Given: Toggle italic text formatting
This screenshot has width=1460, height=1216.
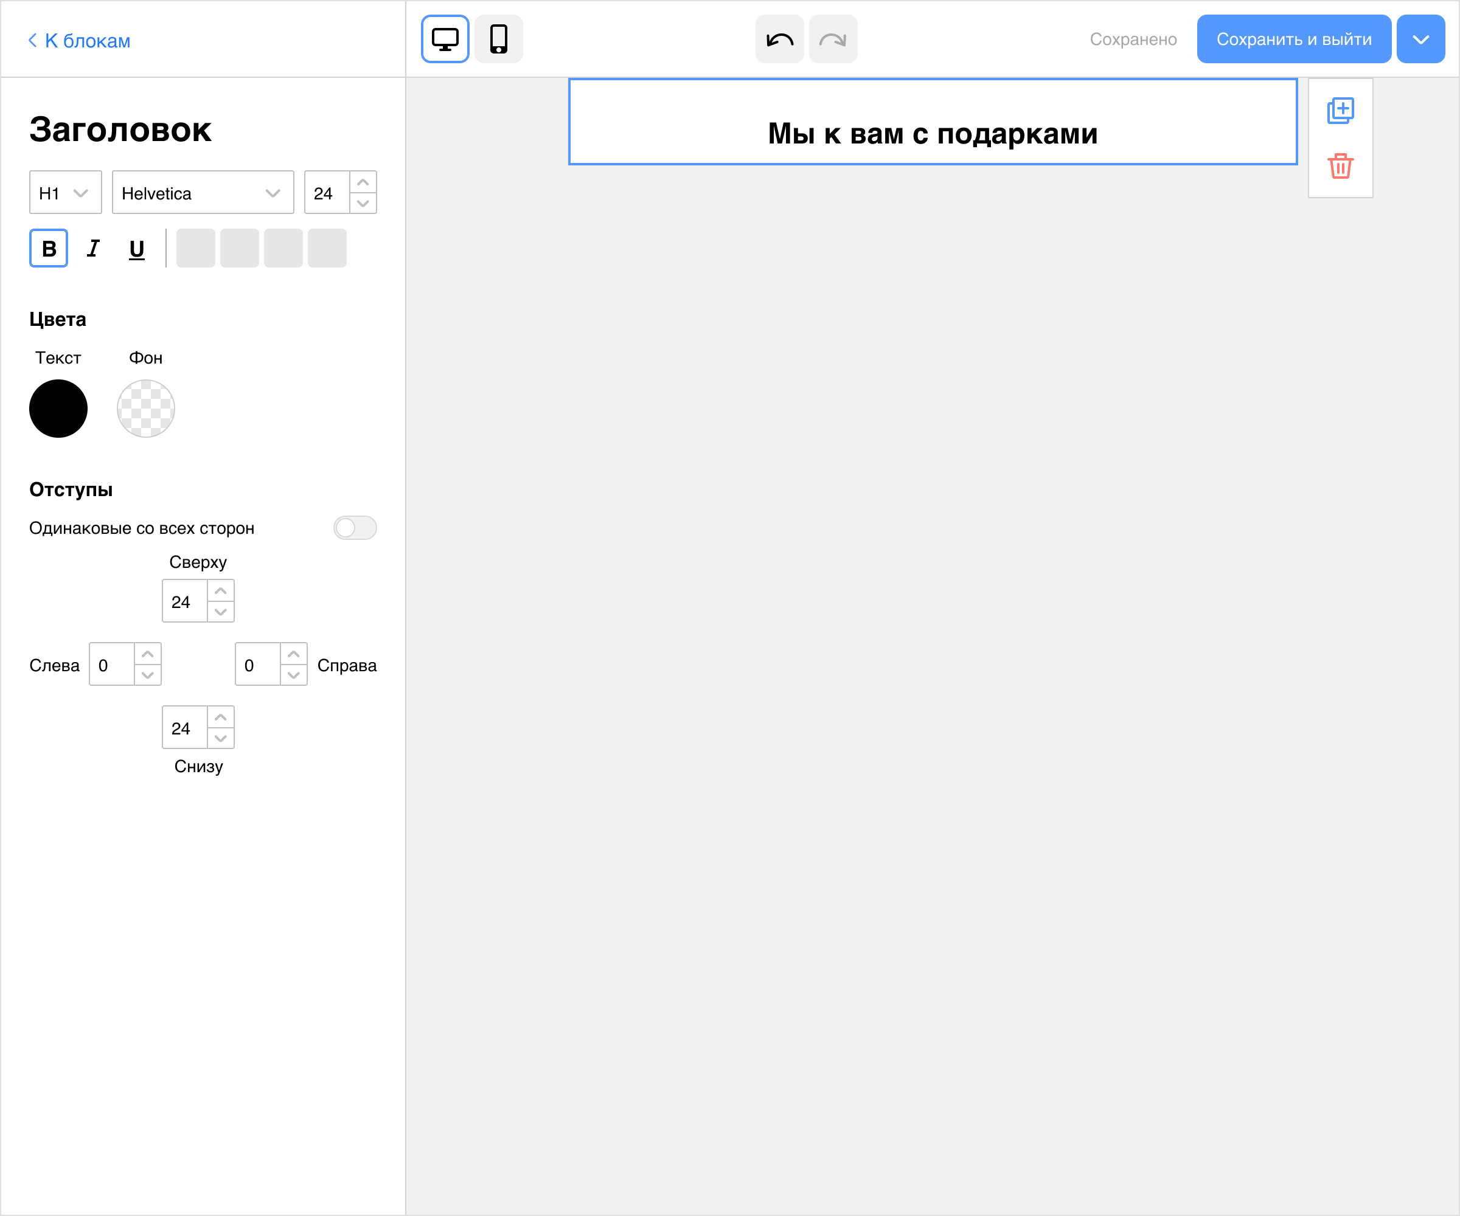Looking at the screenshot, I should tap(93, 248).
